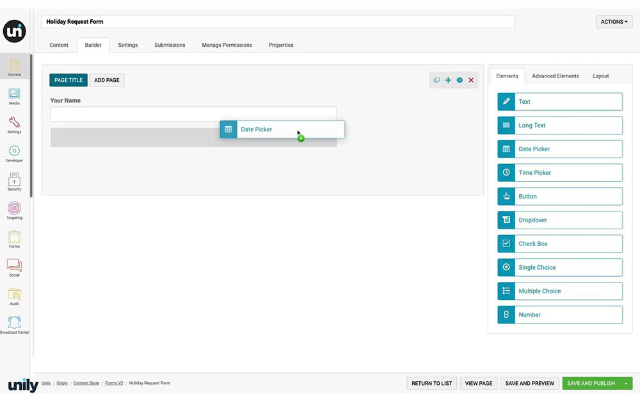Switch to the Submissions tab
Viewport: 640px width, 401px height.
(170, 45)
